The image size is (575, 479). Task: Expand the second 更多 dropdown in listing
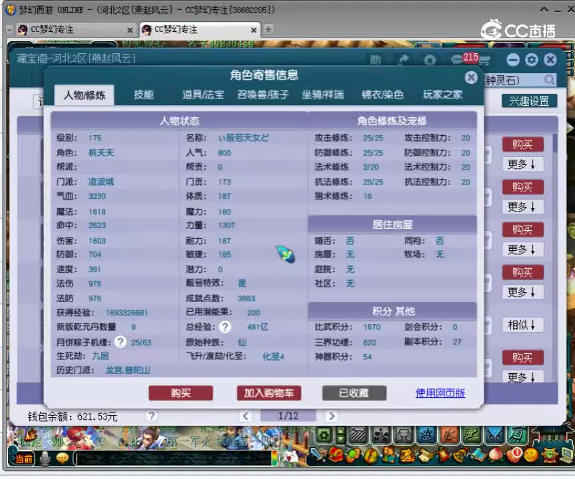click(522, 207)
